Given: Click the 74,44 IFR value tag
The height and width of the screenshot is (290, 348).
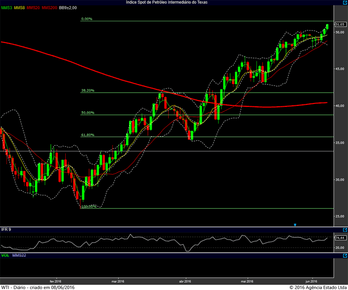Looking at the screenshot, I should (340, 238).
